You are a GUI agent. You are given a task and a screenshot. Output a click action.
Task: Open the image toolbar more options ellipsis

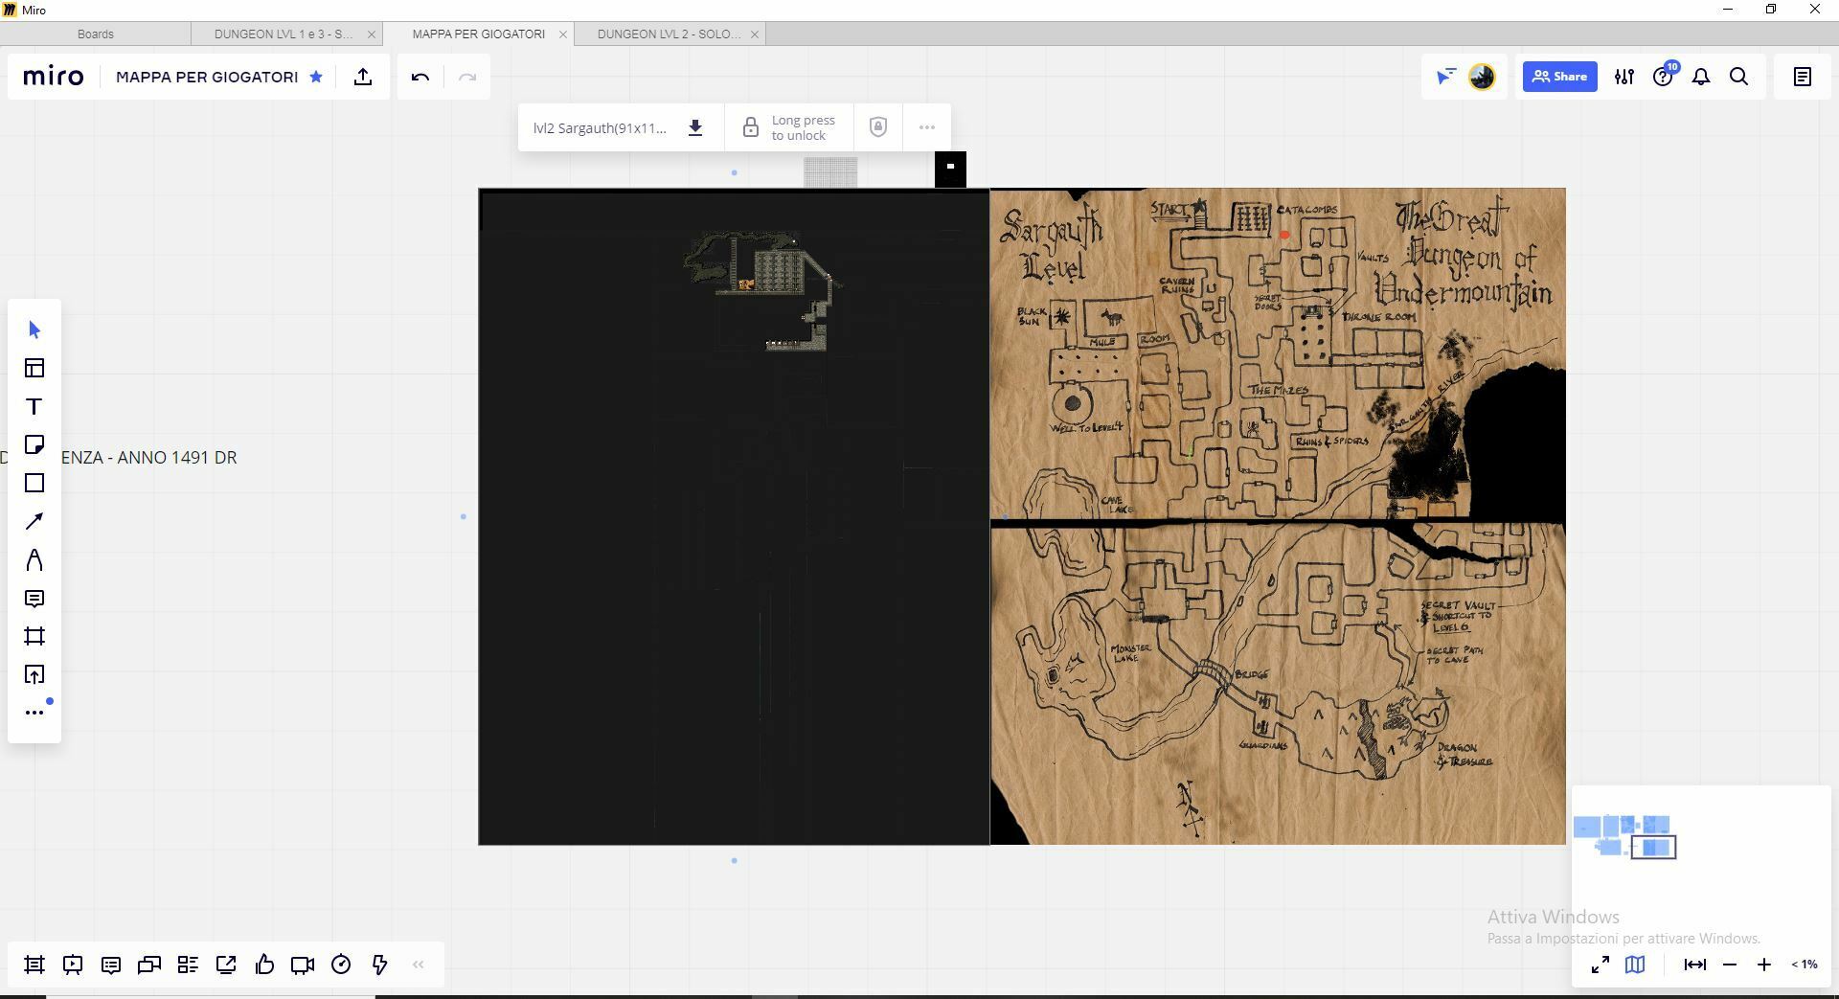[x=926, y=127]
